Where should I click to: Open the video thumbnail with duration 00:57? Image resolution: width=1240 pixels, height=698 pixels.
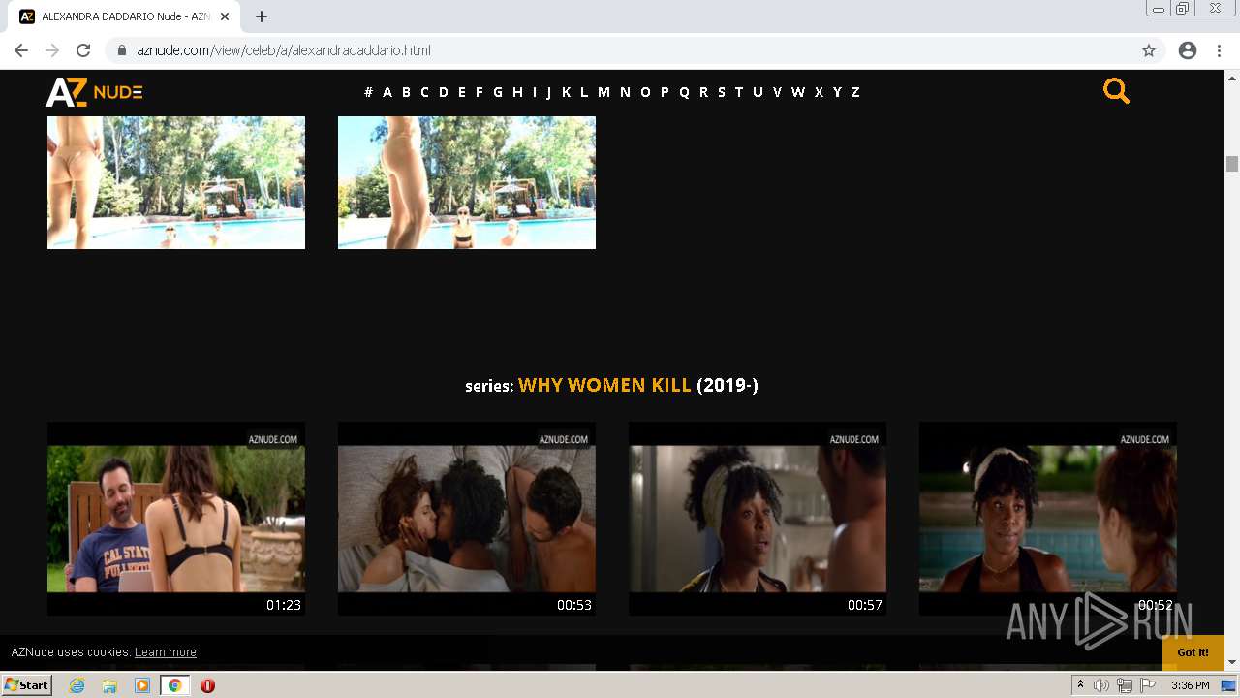tap(758, 519)
